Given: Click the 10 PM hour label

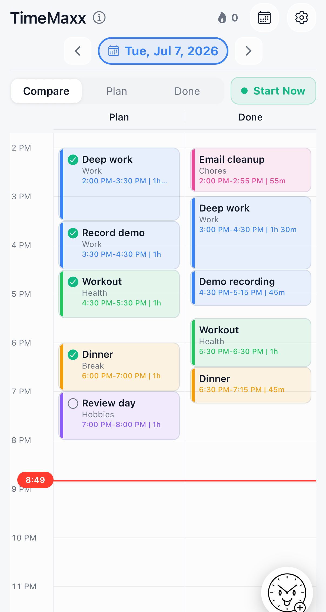Looking at the screenshot, I should click(x=24, y=538).
